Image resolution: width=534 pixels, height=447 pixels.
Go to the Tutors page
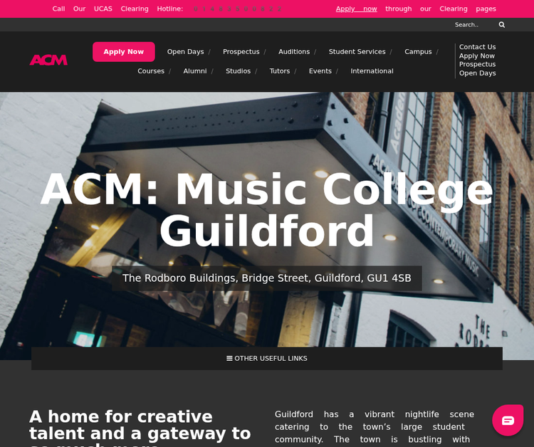(280, 71)
